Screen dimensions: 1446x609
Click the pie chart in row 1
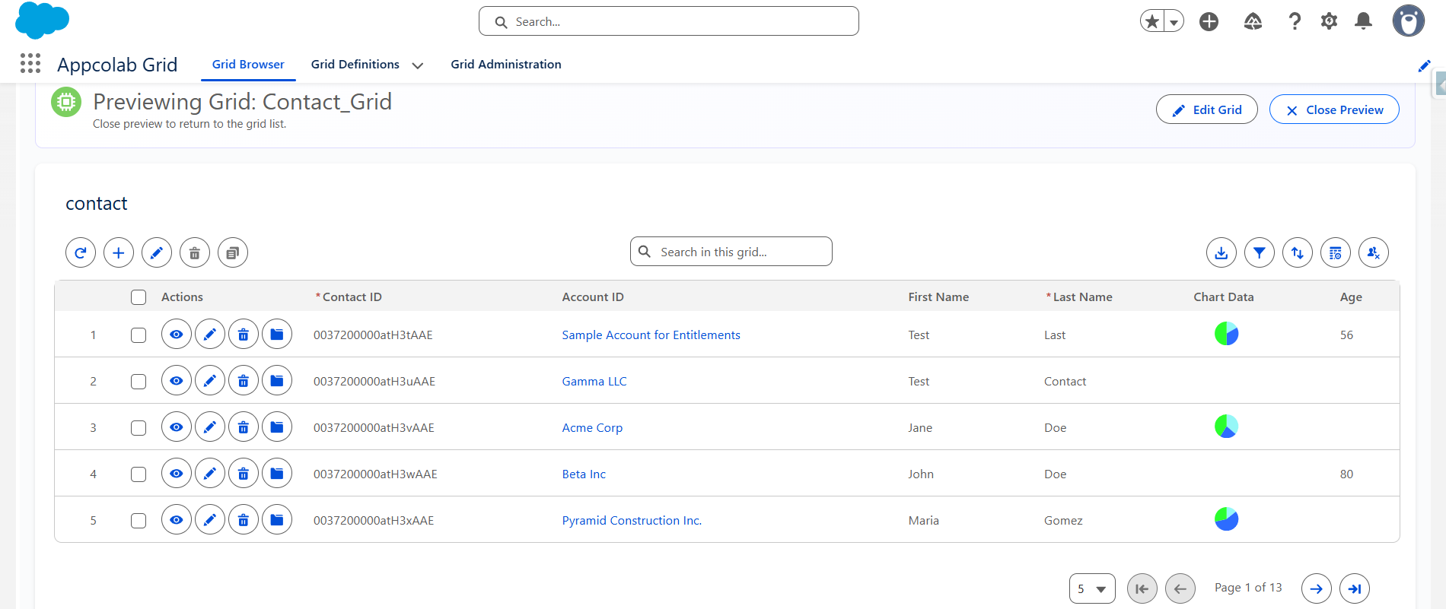point(1227,334)
